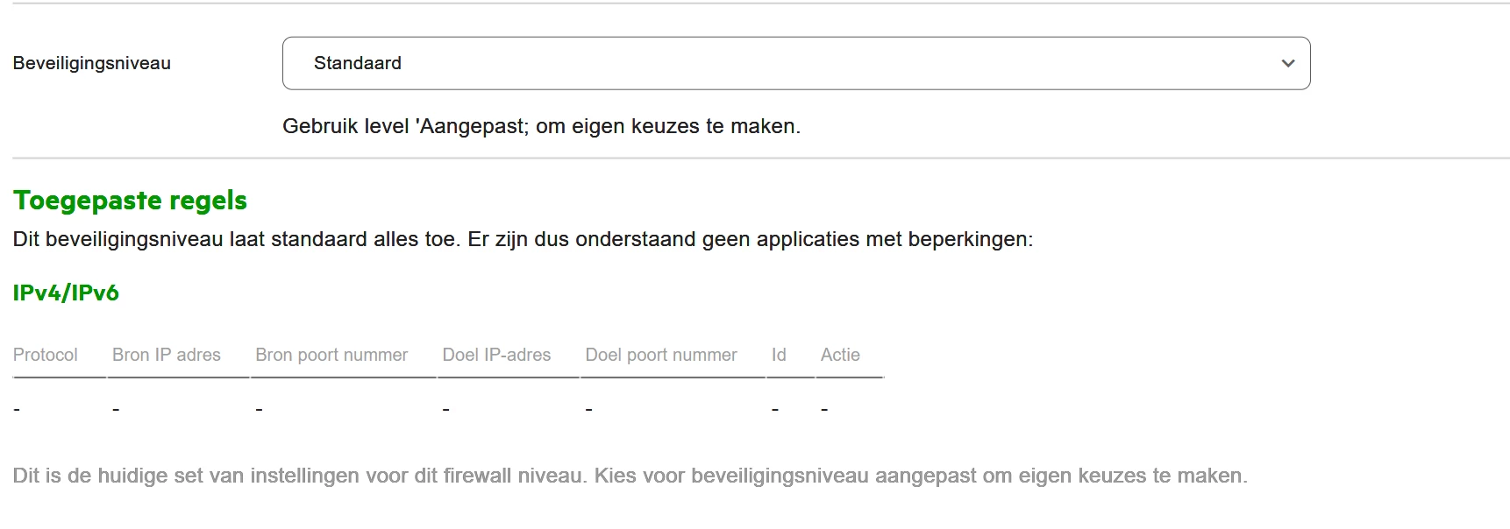Viewport: 1510px width, 529px height.
Task: Click the empty dash cell under Actie
Action: click(824, 409)
